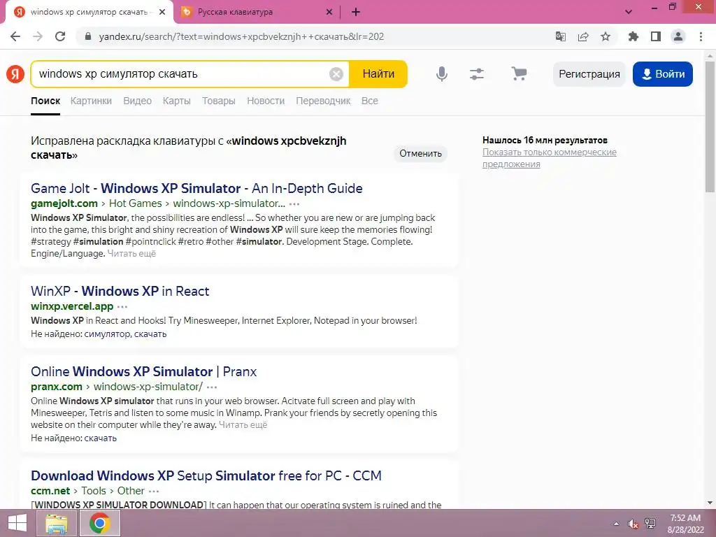The height and width of the screenshot is (537, 716).
Task: Click the browser forward arrow
Action: coord(38,36)
